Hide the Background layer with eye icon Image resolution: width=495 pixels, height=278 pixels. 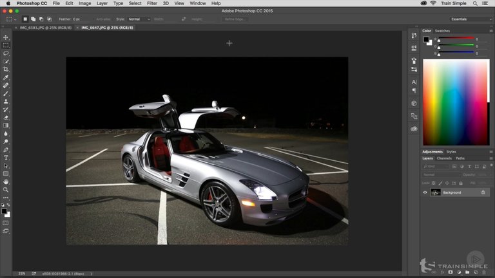point(425,192)
